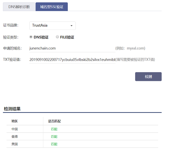This screenshot has height=155, width=182.
Task: Click the 检测 button
Action: click(x=148, y=77)
